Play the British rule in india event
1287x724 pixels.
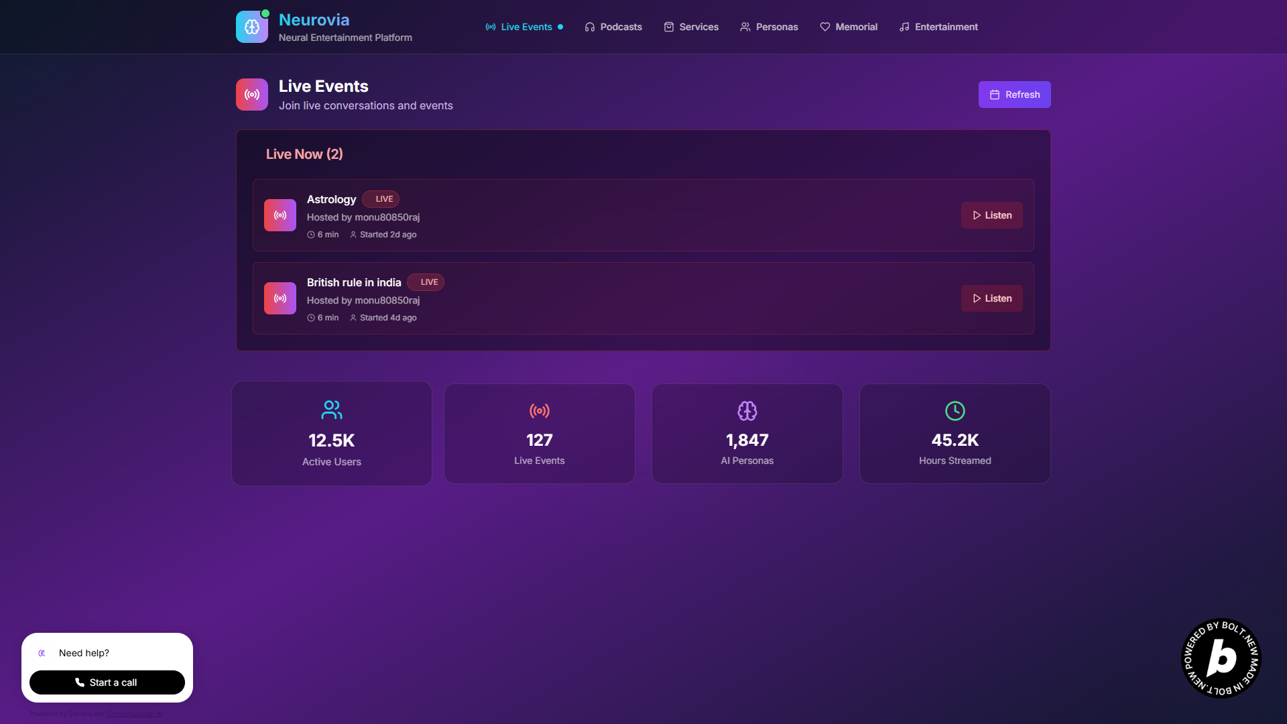click(991, 298)
